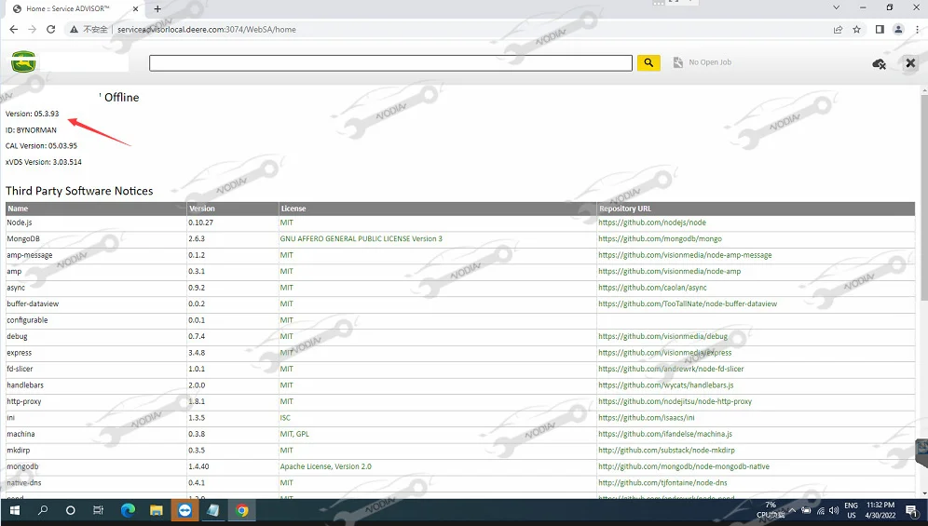Open the wycats/handlebars.js repository link
The image size is (928, 526).
click(666, 385)
